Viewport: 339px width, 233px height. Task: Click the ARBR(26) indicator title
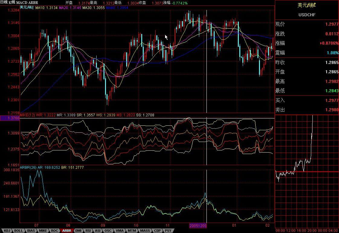(x=28, y=168)
